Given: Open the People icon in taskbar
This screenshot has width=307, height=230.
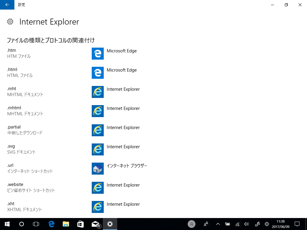Looking at the screenshot, I should coord(206,224).
